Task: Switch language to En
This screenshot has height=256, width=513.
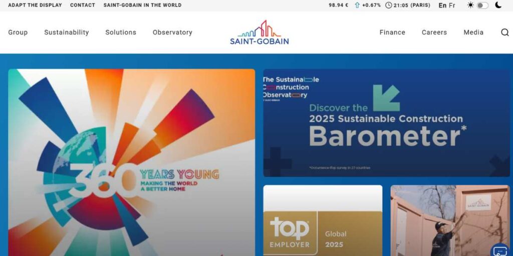Action: pos(442,5)
